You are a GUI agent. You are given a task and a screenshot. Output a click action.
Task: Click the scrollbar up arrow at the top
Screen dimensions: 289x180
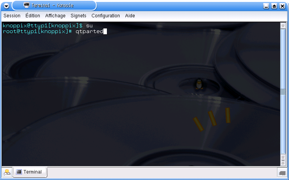pyautogui.click(x=283, y=25)
